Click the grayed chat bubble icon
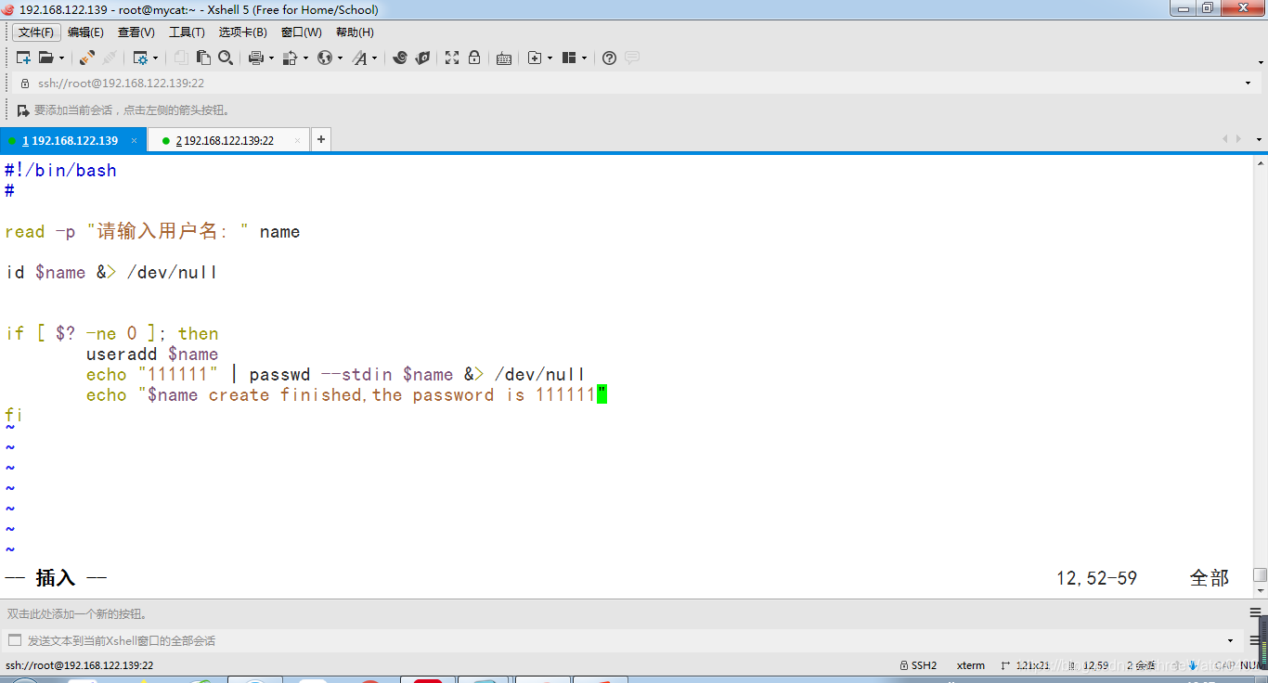The height and width of the screenshot is (683, 1268). point(632,58)
